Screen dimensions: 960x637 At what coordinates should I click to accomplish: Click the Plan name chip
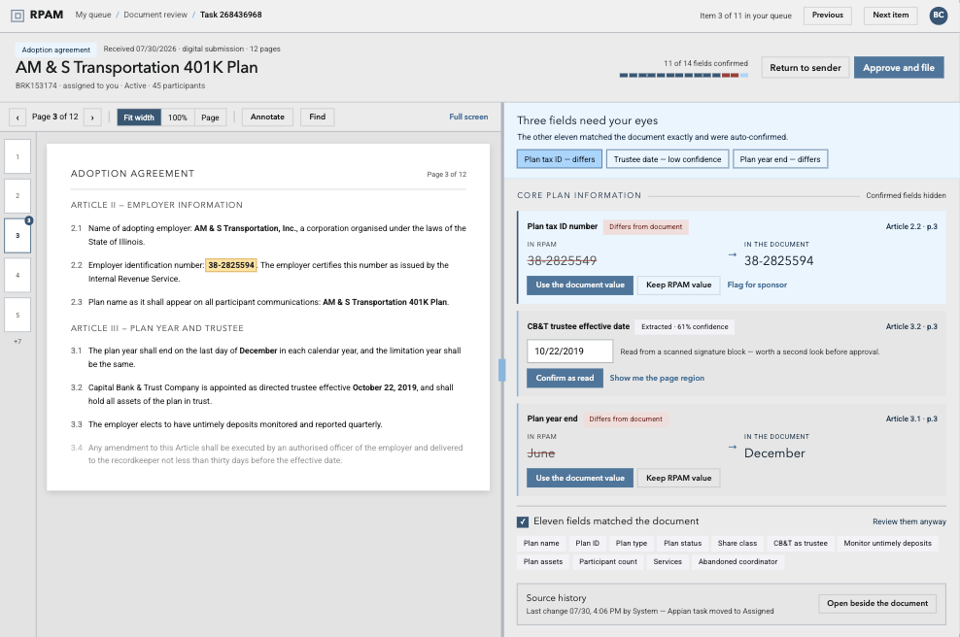click(x=541, y=544)
